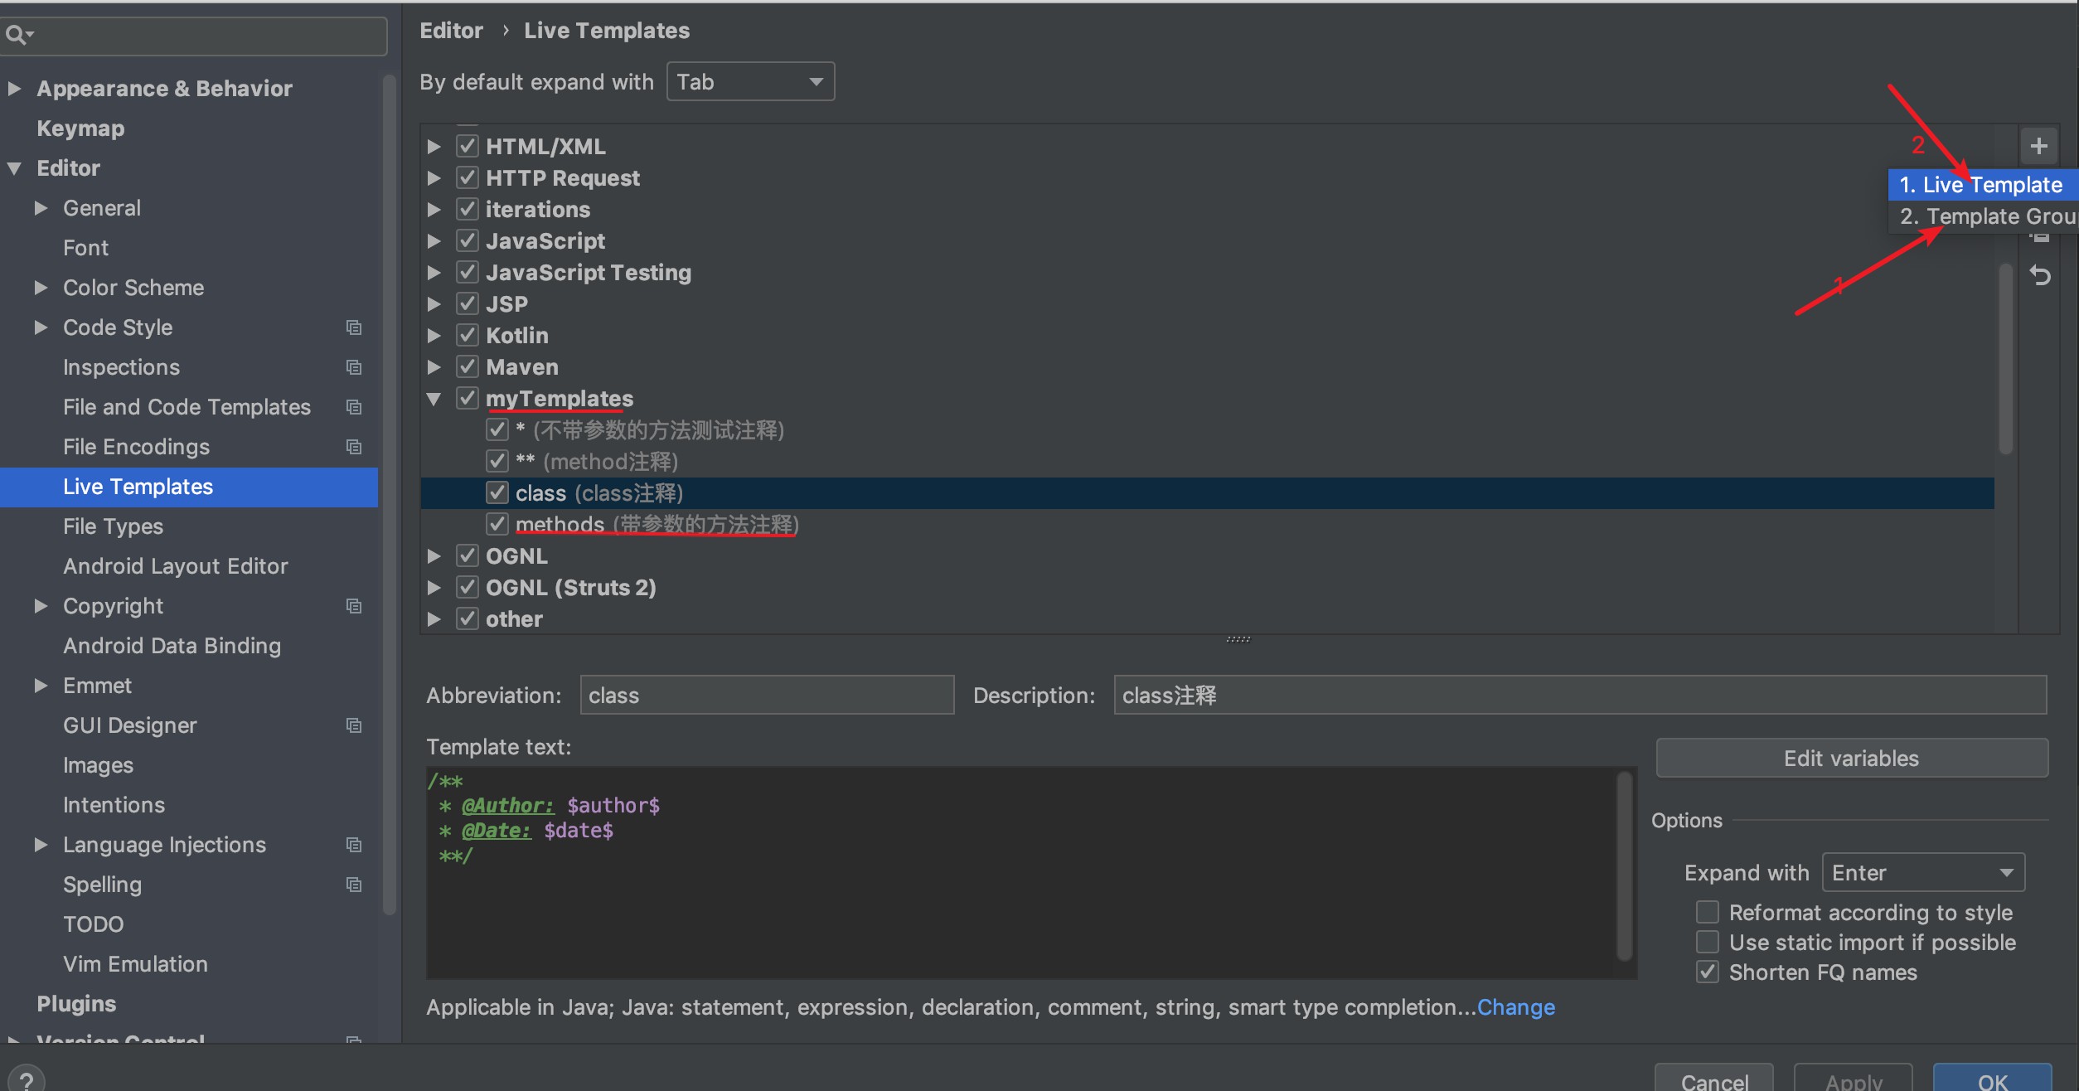Viewport: 2079px width, 1091px height.
Task: Uncheck the Kotlin template group checkbox
Action: point(468,335)
